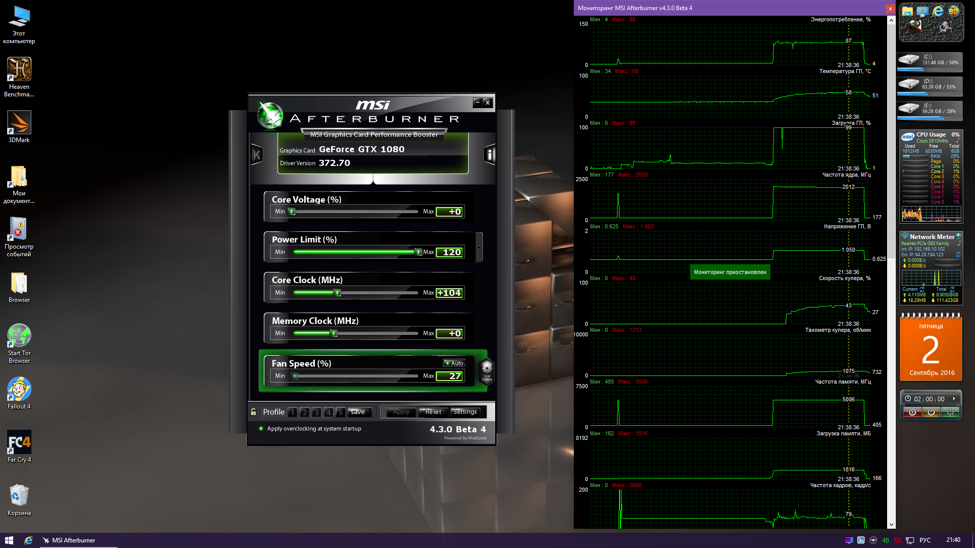Click the Settings button
Viewport: 975px width, 548px height.
click(465, 412)
